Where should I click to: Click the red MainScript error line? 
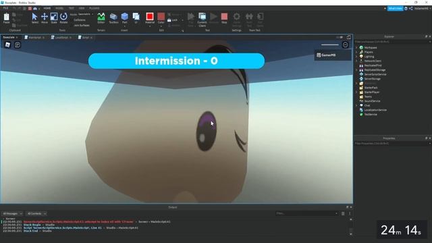pyautogui.click(x=78, y=222)
